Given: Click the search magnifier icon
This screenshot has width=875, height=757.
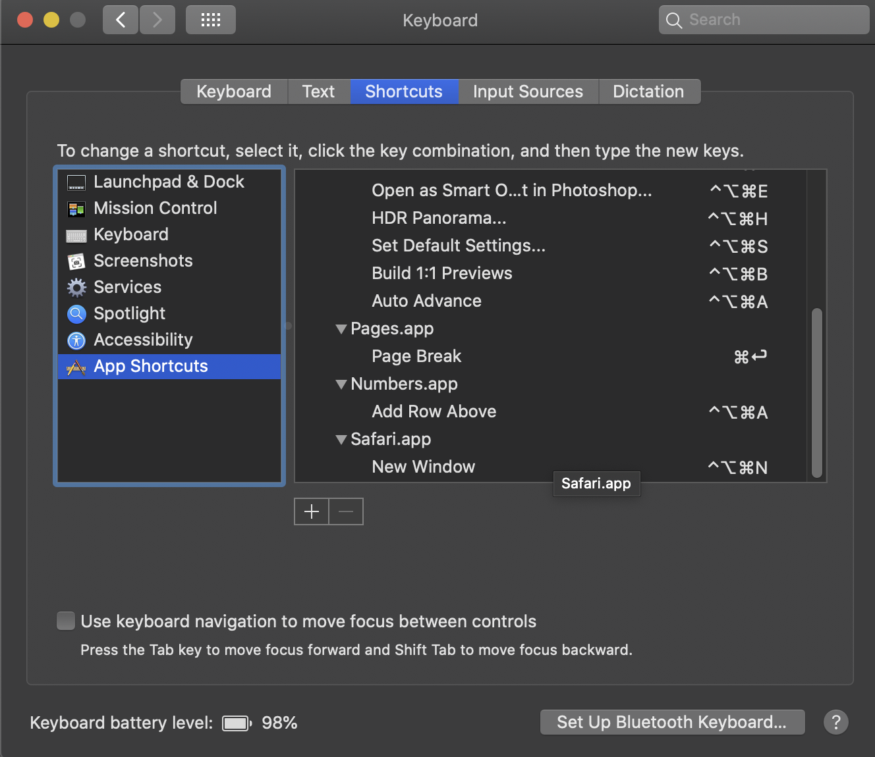Looking at the screenshot, I should coord(673,20).
